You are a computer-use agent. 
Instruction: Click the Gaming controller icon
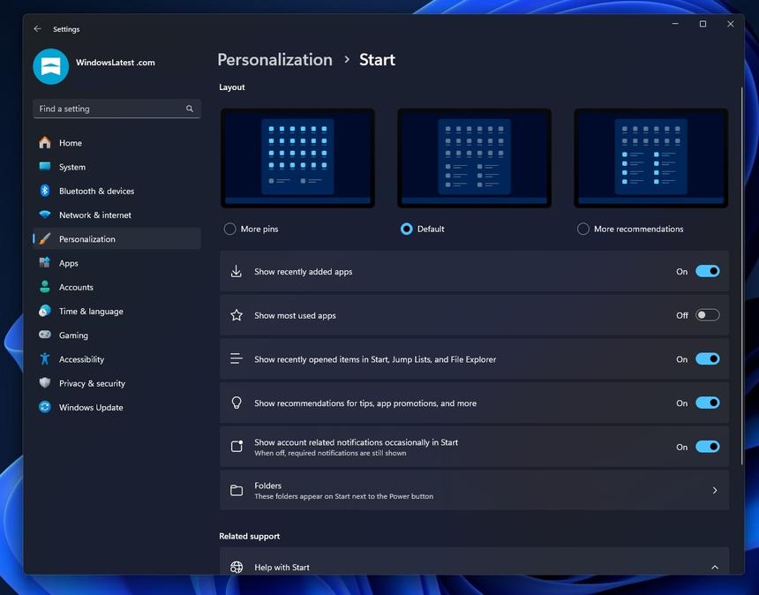[x=44, y=335]
